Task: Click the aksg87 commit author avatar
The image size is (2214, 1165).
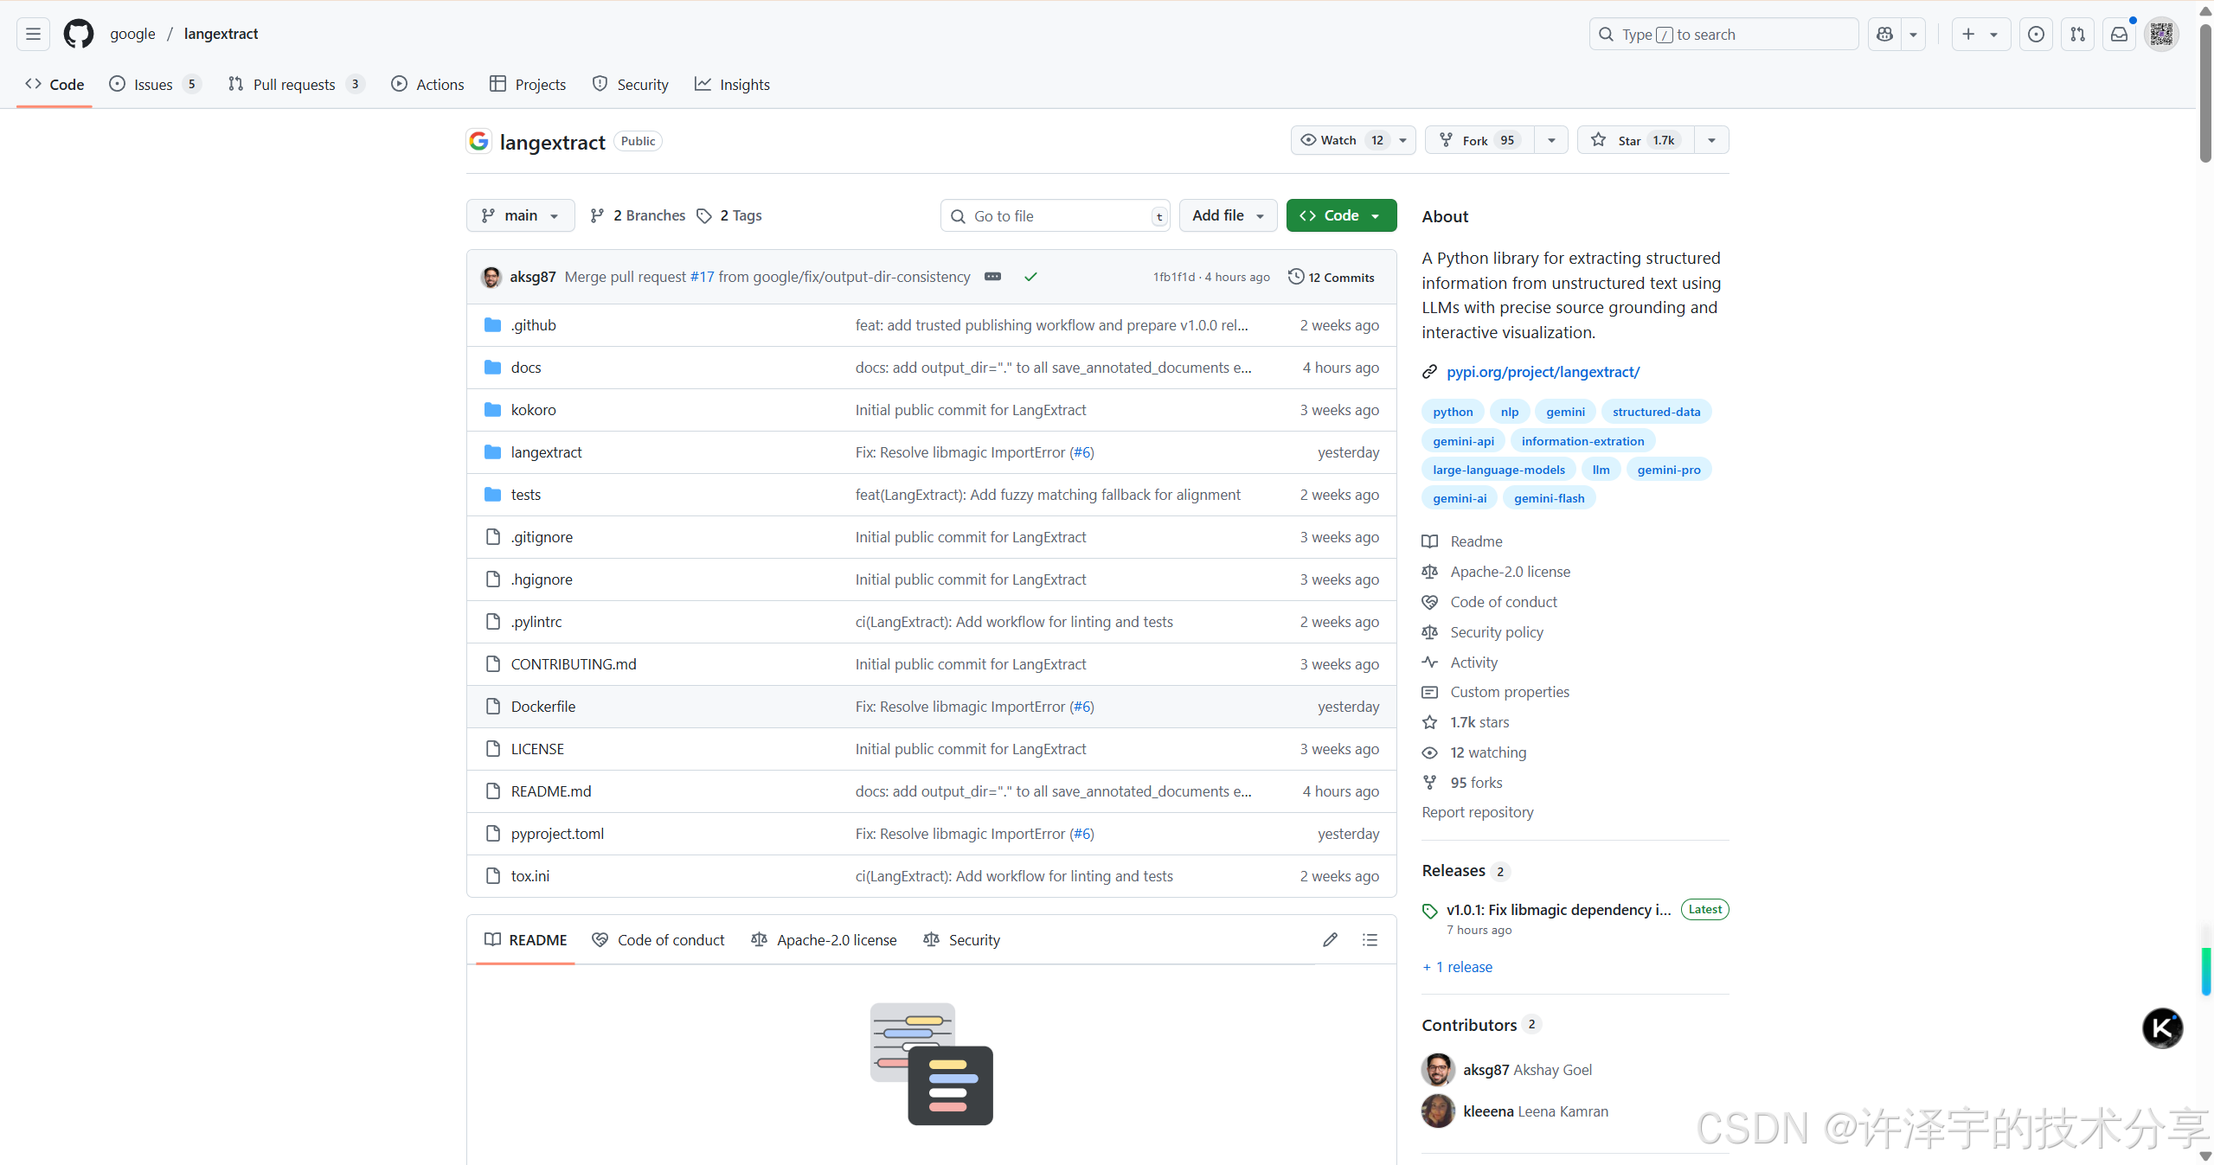Action: (x=491, y=277)
